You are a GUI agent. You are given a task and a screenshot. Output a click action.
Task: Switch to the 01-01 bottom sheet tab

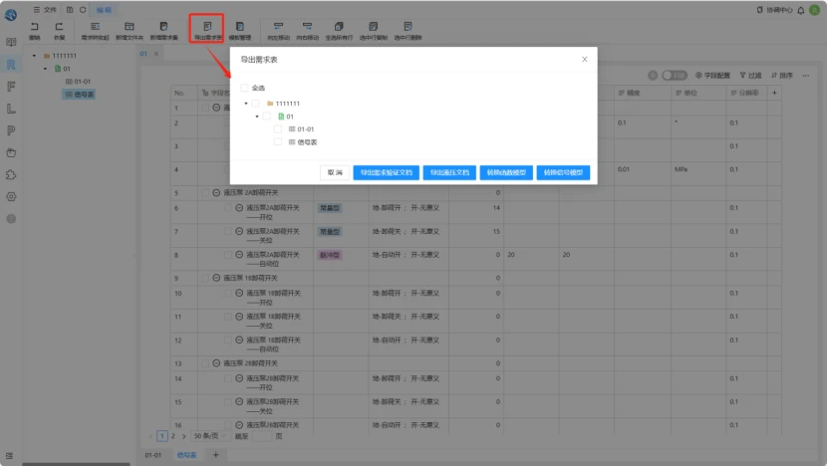[153, 455]
